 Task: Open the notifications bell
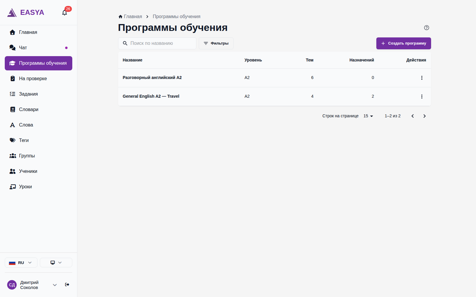[x=65, y=12]
